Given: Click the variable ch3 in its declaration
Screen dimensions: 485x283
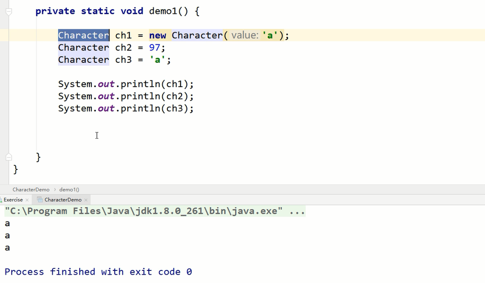Looking at the screenshot, I should [123, 60].
